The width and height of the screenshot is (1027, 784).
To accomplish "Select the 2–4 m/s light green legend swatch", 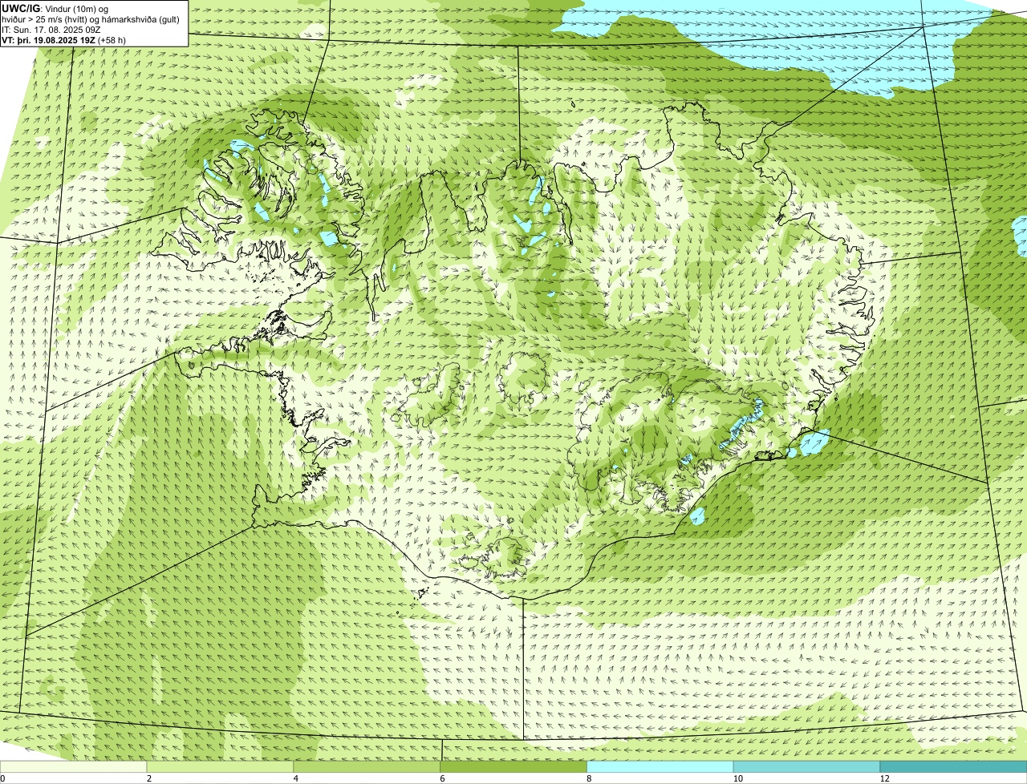I will pyautogui.click(x=221, y=767).
